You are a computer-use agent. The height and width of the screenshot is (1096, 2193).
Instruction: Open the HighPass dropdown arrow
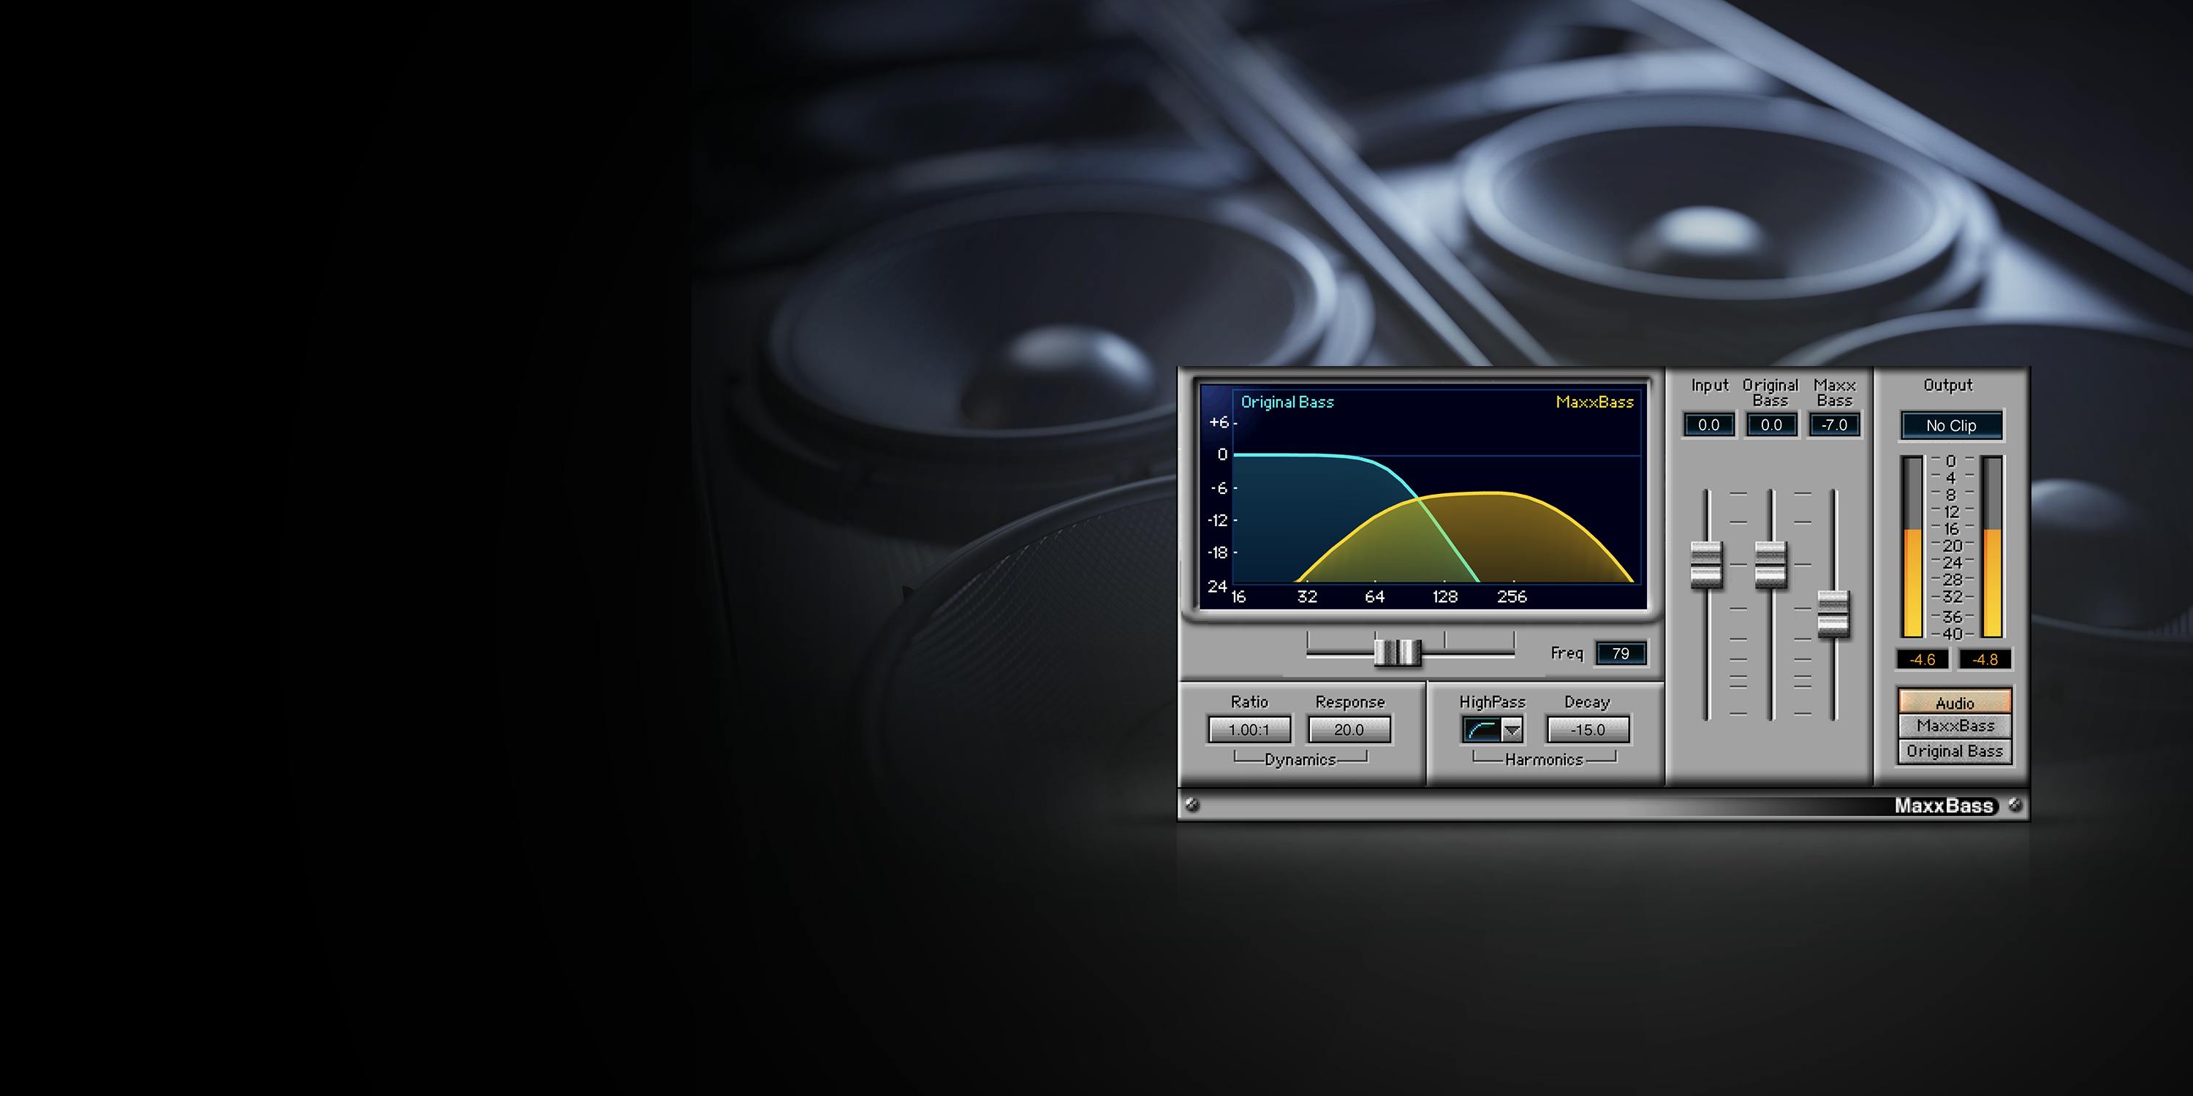(x=1512, y=730)
